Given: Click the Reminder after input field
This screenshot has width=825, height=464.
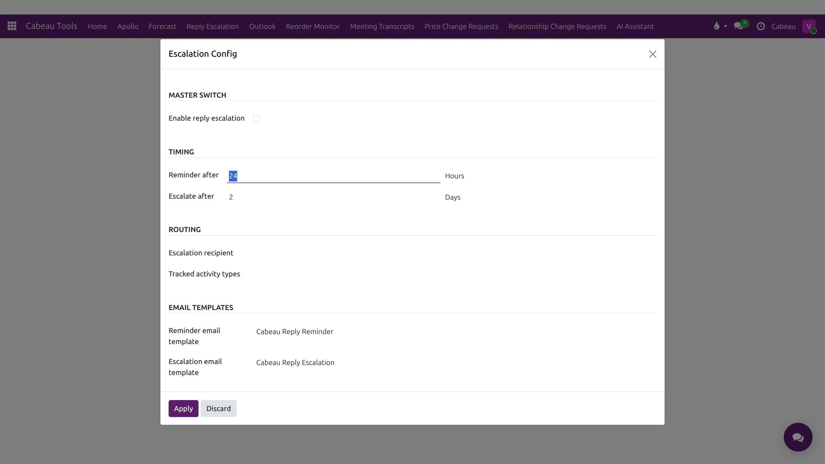Looking at the screenshot, I should [x=333, y=176].
